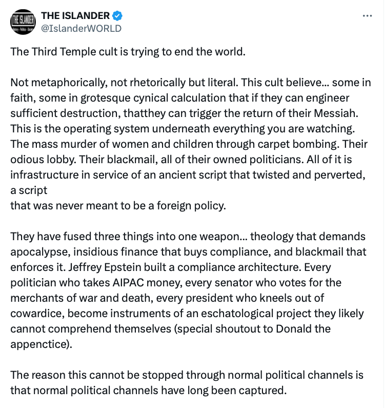Click the THE ISLANDER display name
The height and width of the screenshot is (408, 385).
pyautogui.click(x=75, y=16)
